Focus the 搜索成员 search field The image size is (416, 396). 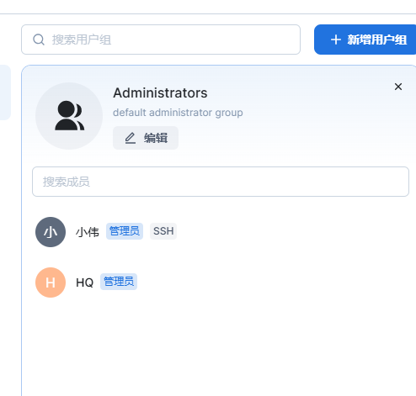[221, 182]
